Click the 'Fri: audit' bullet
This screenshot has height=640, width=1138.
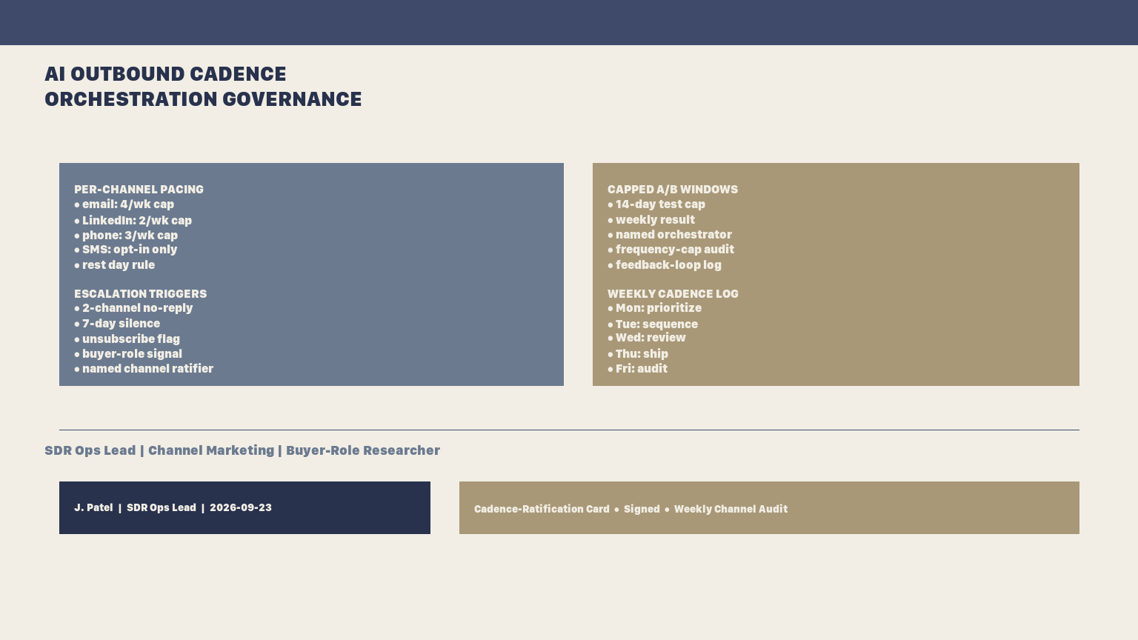click(x=637, y=369)
